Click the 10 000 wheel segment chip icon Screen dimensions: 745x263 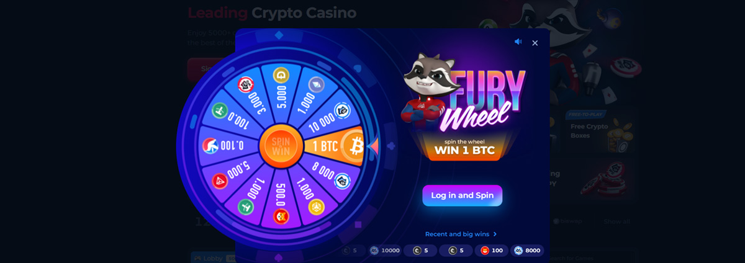[341, 110]
